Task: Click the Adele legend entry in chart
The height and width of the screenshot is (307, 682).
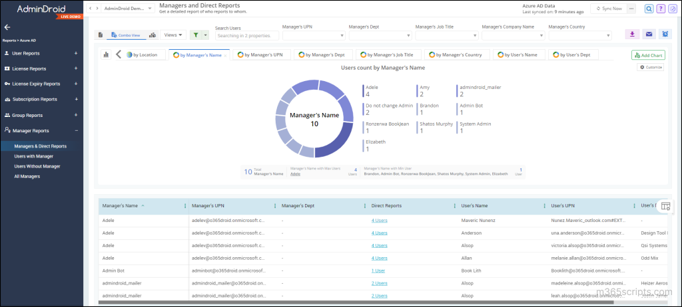Action: point(371,90)
